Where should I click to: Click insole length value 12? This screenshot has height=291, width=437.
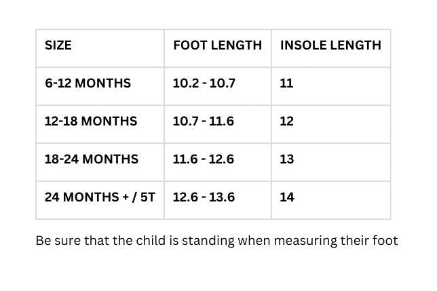286,122
